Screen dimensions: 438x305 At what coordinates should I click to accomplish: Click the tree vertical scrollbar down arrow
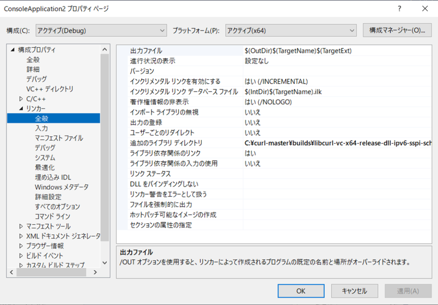105,263
